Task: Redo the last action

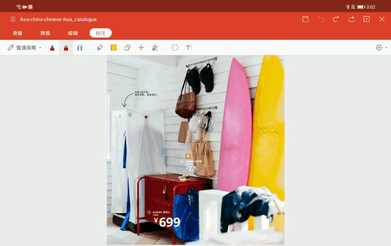Action: [x=336, y=19]
